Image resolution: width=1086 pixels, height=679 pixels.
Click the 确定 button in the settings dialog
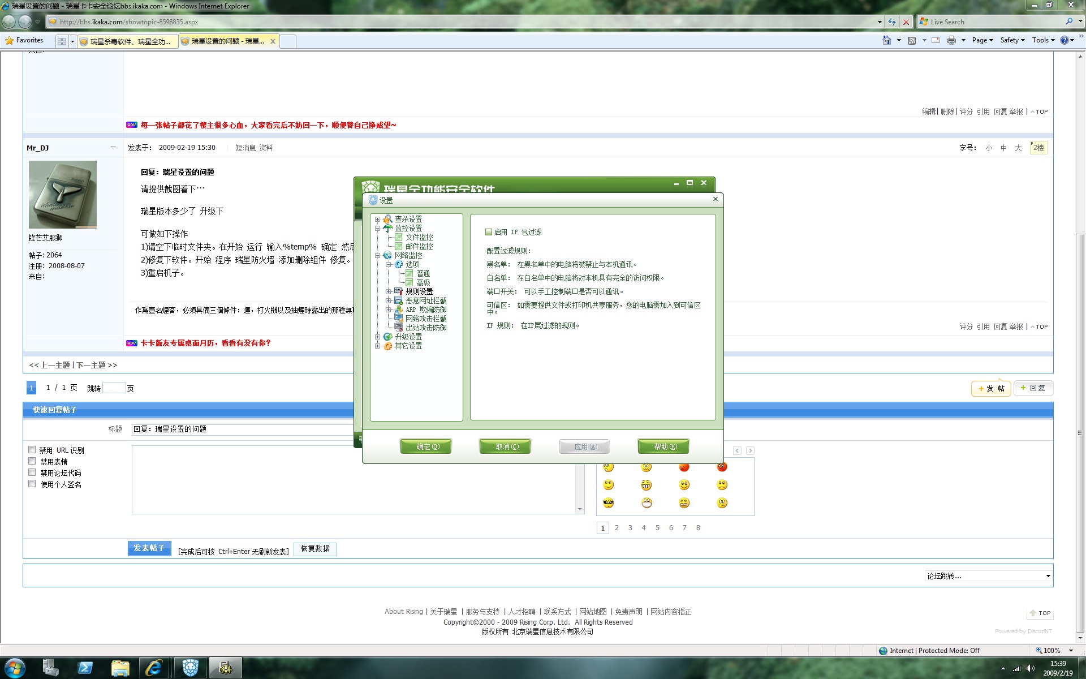(x=426, y=446)
